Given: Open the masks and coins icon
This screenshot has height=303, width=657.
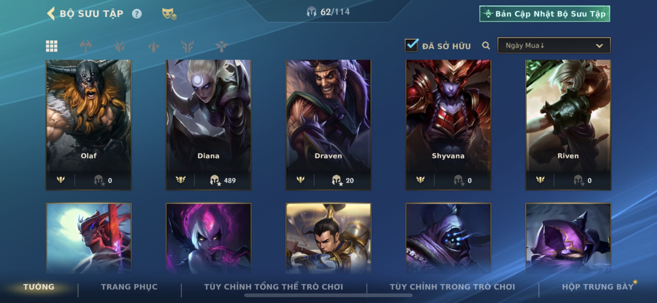Looking at the screenshot, I should pos(169,14).
